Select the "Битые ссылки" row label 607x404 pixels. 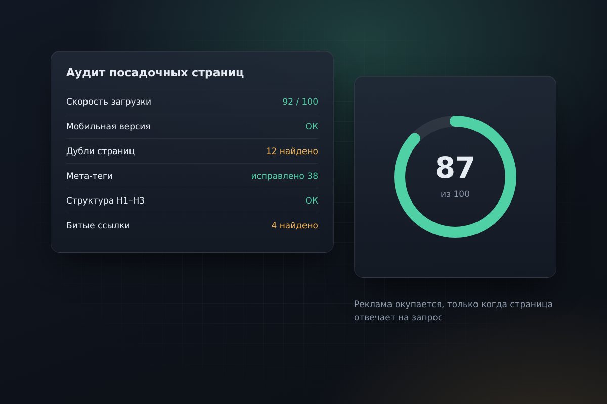pos(98,226)
